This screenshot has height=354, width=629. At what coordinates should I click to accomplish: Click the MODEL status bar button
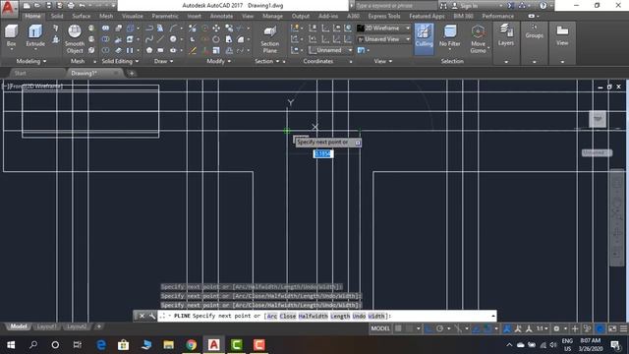coord(380,328)
